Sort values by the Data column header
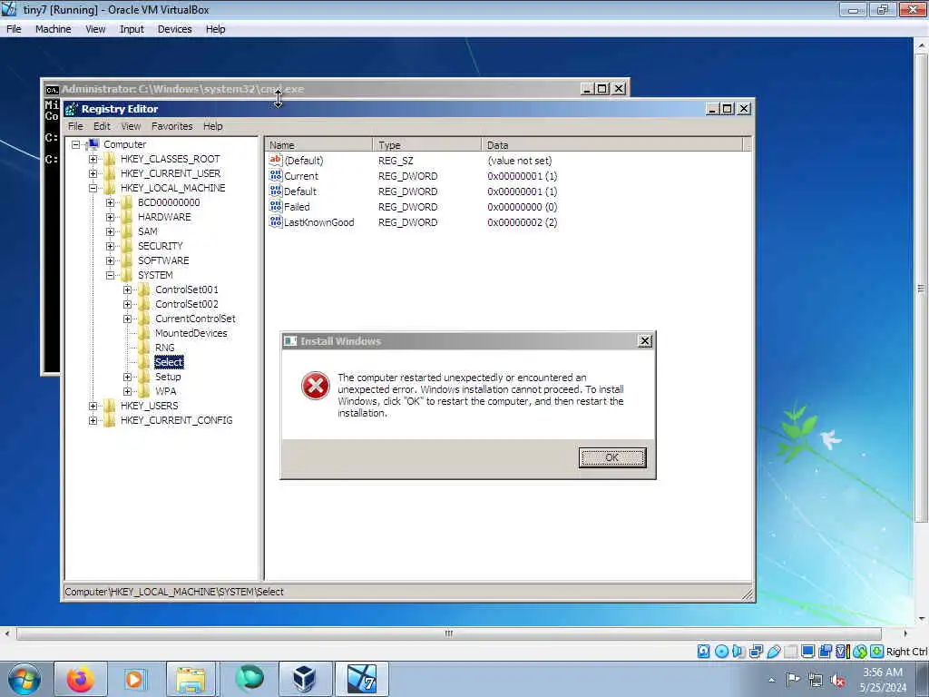The image size is (929, 697). click(612, 144)
